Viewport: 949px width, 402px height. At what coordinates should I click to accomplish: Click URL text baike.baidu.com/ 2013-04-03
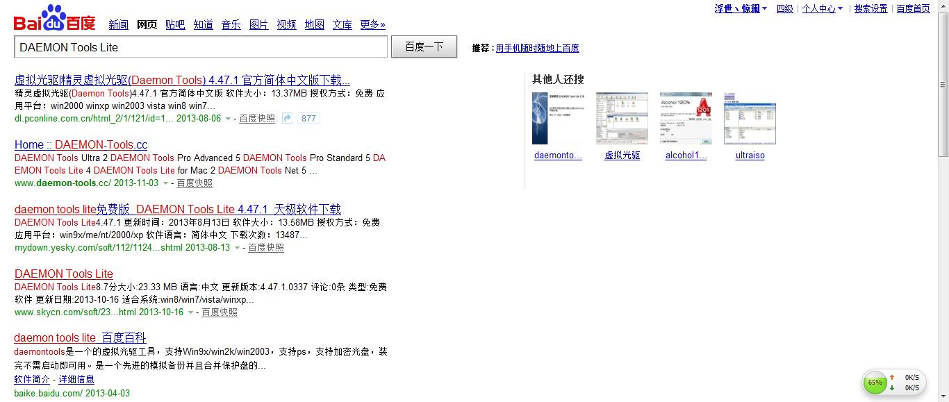72,394
